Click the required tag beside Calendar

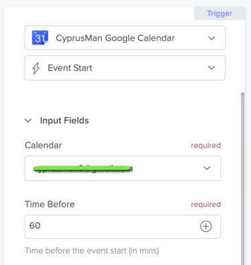206,146
